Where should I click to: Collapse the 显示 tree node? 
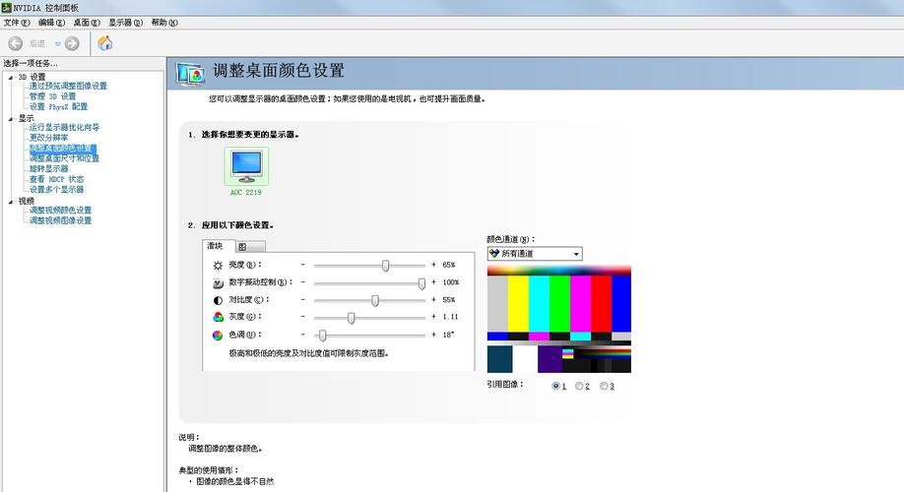[11, 119]
